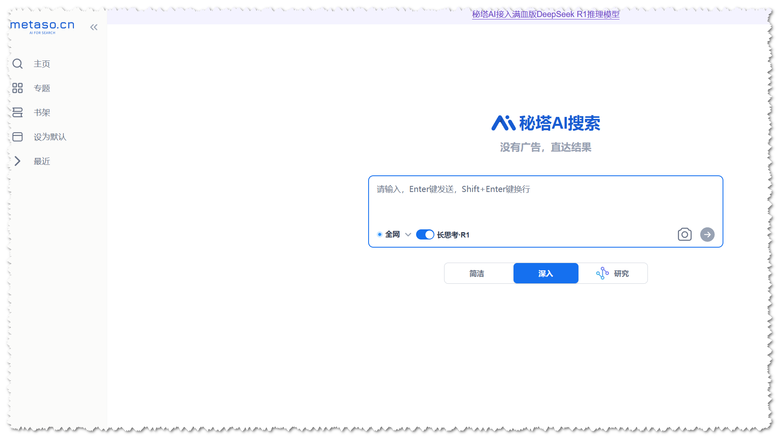Collapse the sidebar with double-chevron icon

94,27
